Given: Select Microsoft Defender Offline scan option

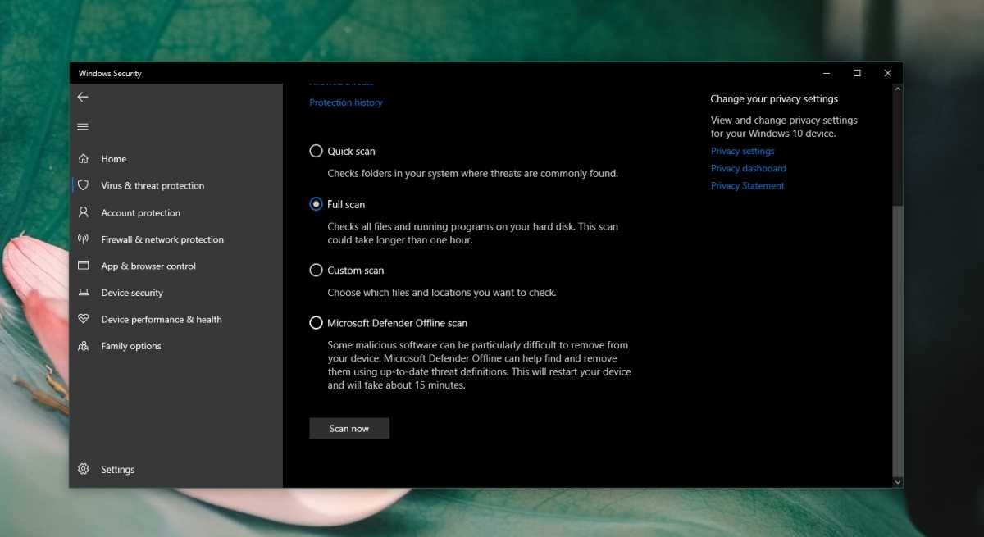Looking at the screenshot, I should (316, 323).
